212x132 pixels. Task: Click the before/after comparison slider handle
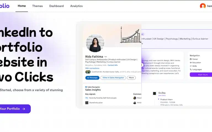(142, 65)
